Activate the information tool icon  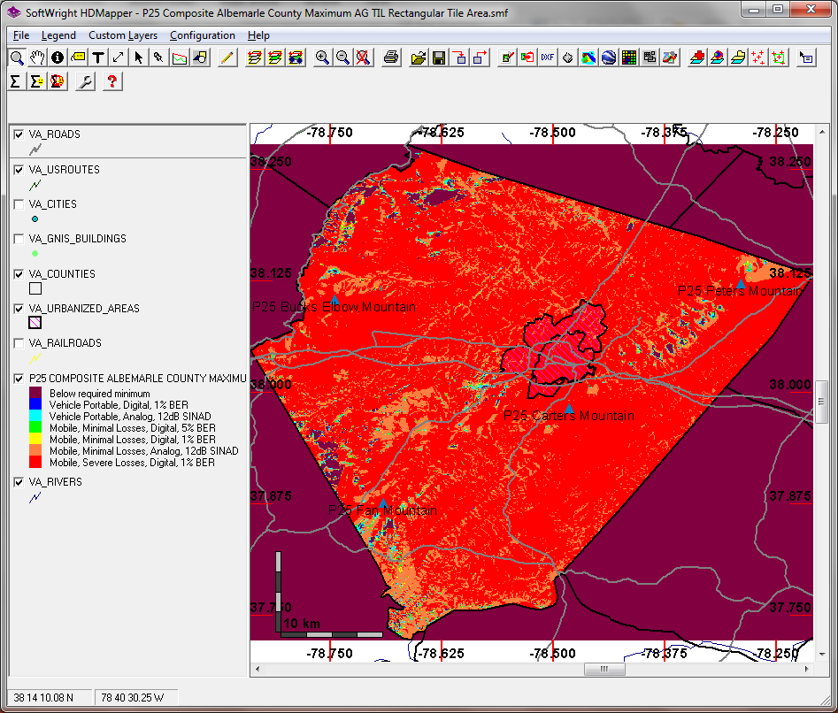coord(58,57)
